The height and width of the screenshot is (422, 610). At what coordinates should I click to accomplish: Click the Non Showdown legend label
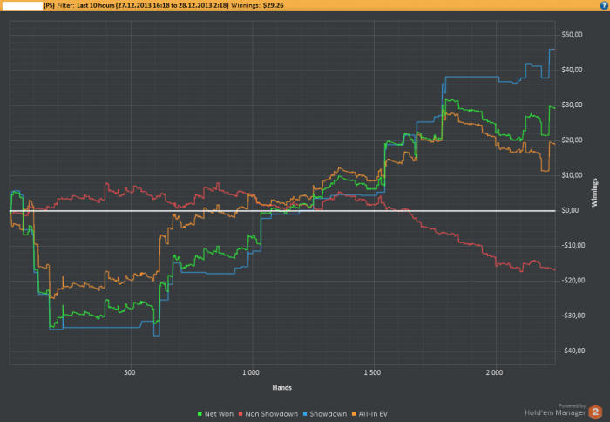272,414
